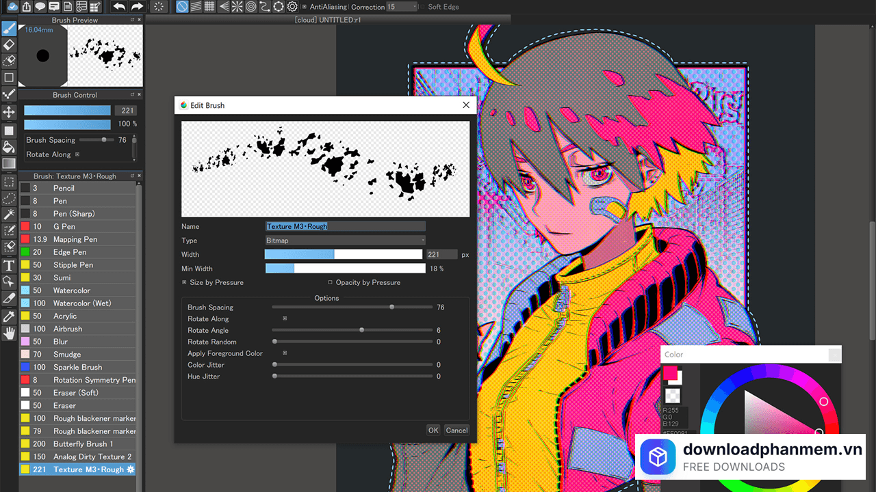Select the Eyedropper tool
This screenshot has width=876, height=492.
[9, 316]
